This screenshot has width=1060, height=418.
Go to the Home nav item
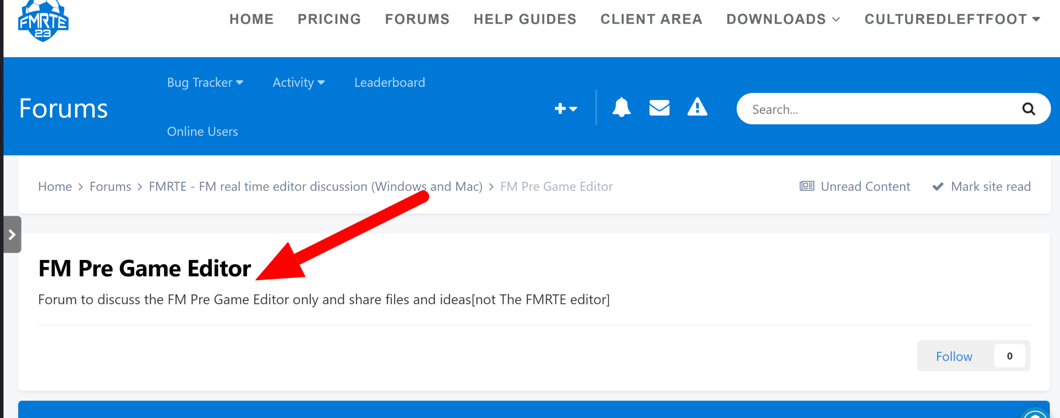point(251,19)
